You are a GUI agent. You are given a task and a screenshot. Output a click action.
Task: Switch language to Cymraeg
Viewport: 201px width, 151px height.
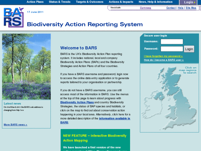(145, 8)
